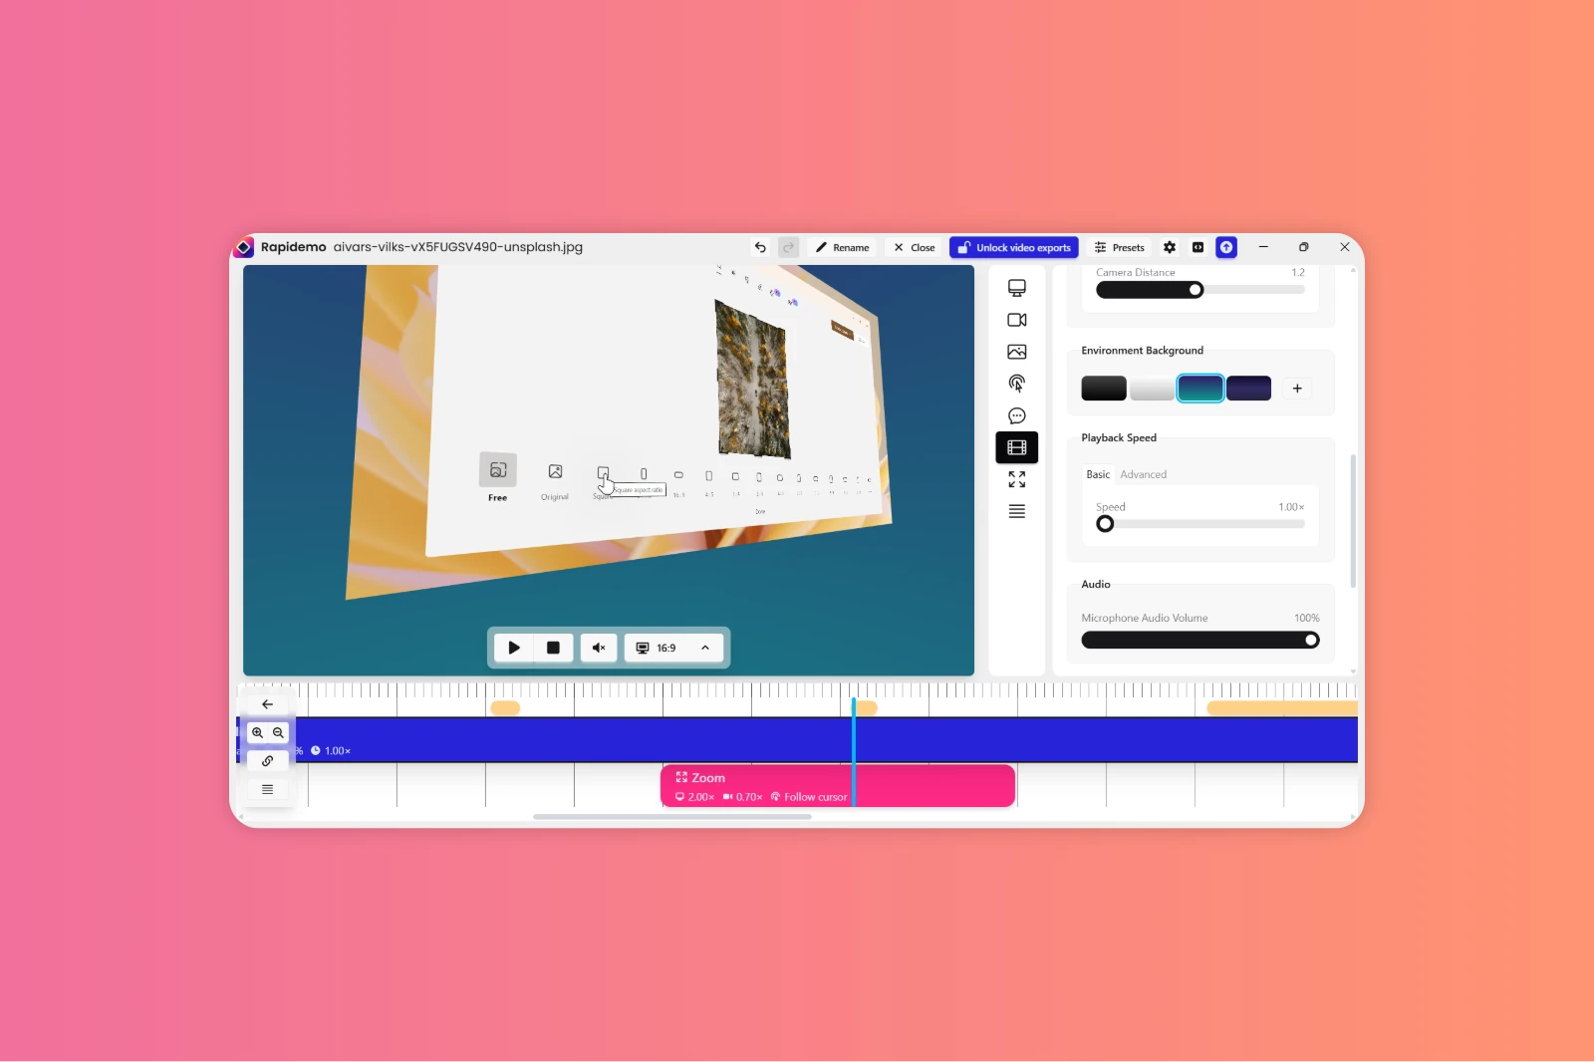Select the Basic playback speed tab

(1097, 475)
